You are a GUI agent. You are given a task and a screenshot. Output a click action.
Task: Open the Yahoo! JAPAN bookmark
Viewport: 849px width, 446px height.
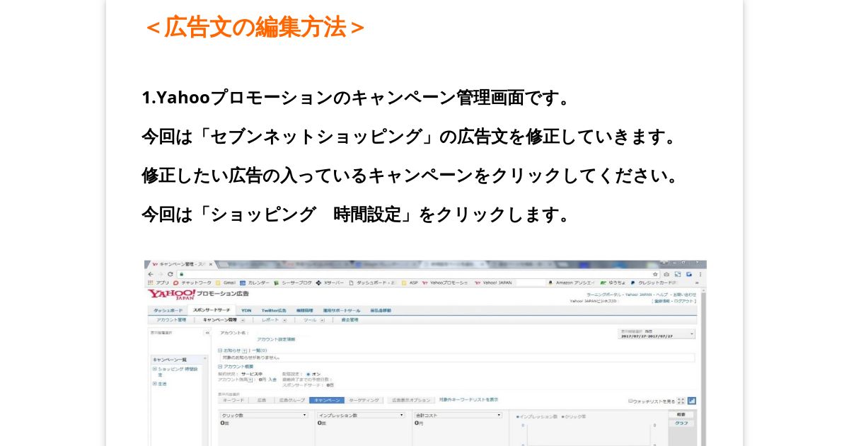coord(493,282)
